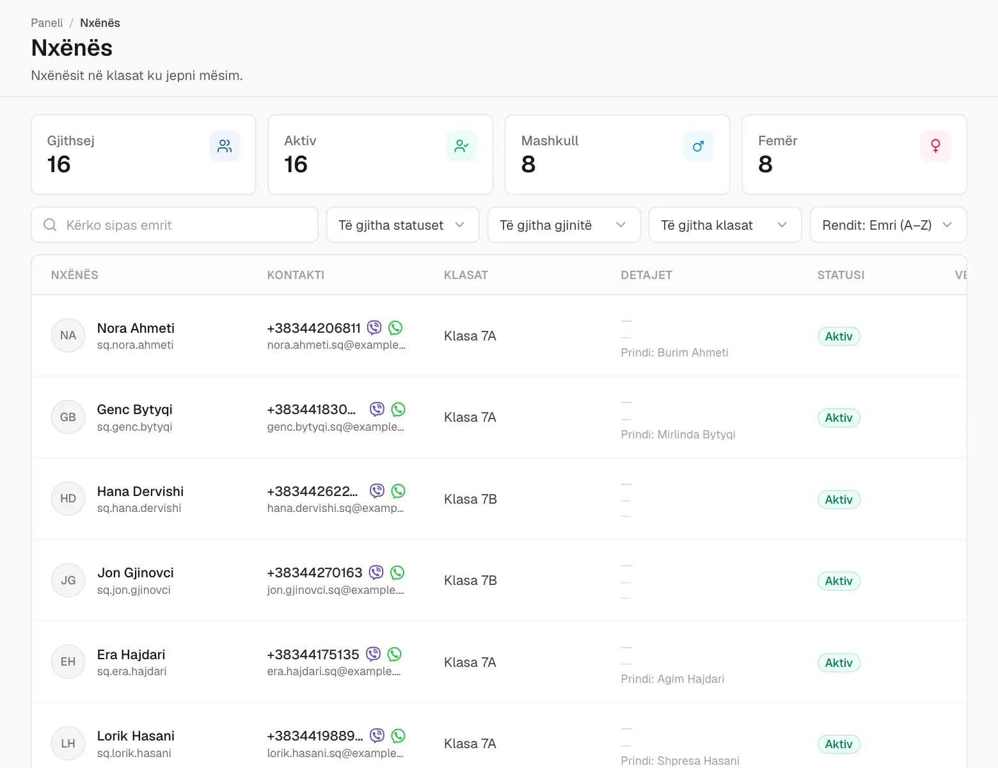Click the Gjithsej users icon
The image size is (998, 768).
click(225, 146)
